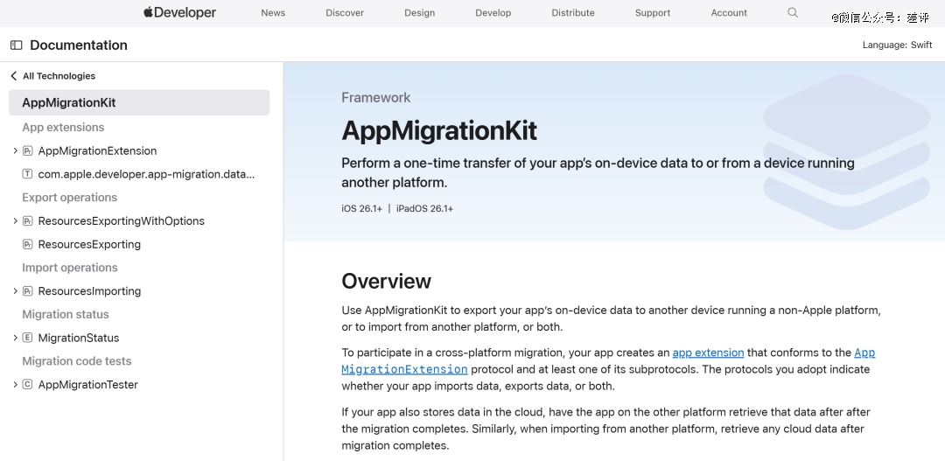Go to the Distribute menu
945x461 pixels.
[573, 13]
